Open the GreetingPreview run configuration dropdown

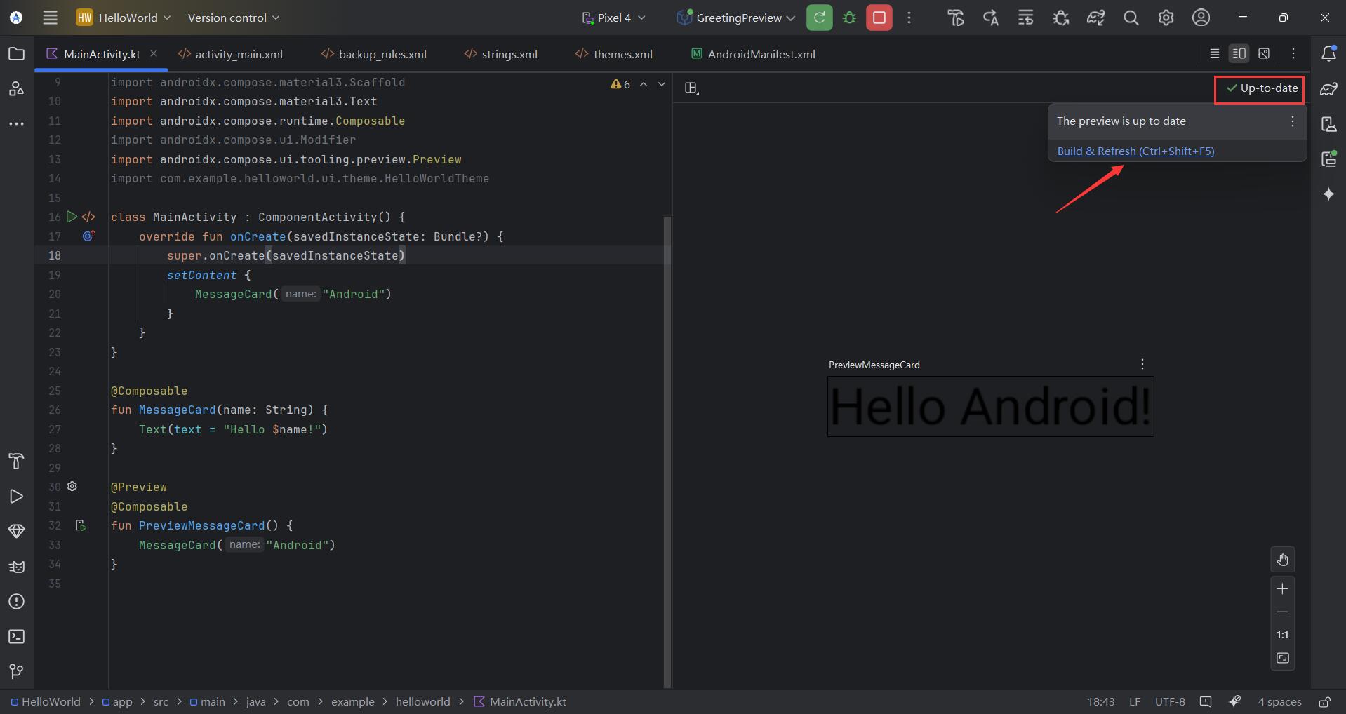(x=735, y=18)
